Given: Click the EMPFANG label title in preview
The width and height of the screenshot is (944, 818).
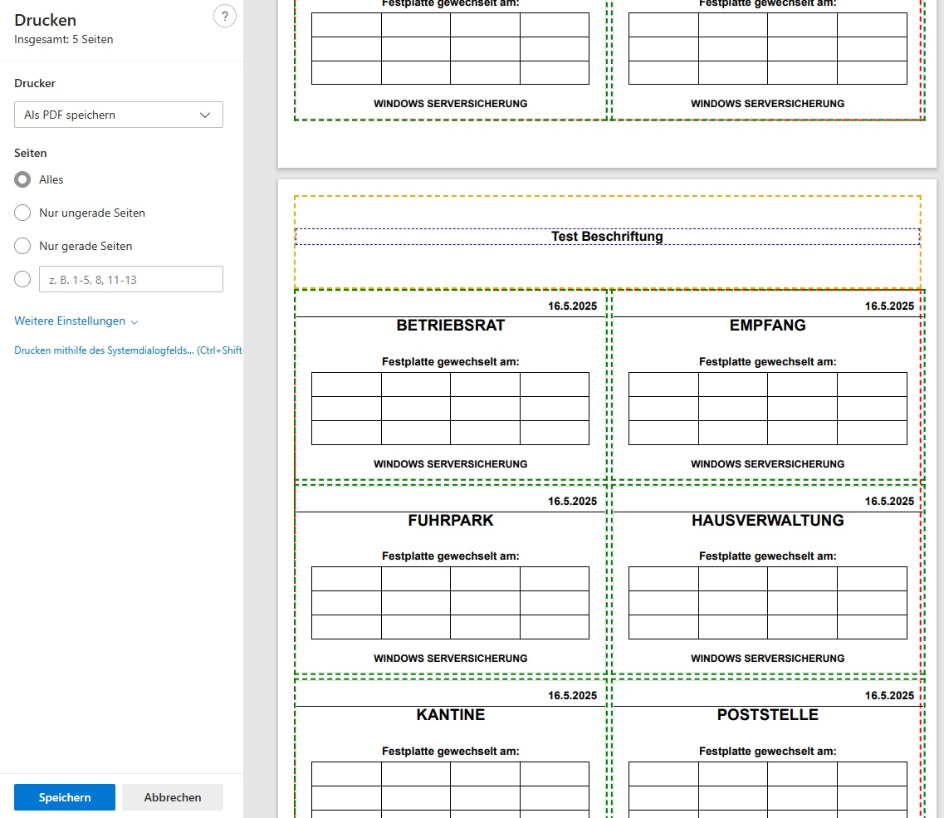Looking at the screenshot, I should click(767, 326).
